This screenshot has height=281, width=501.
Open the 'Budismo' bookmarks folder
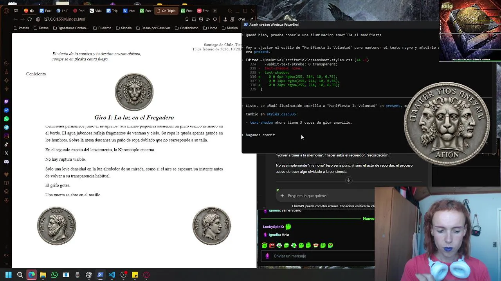point(102,28)
